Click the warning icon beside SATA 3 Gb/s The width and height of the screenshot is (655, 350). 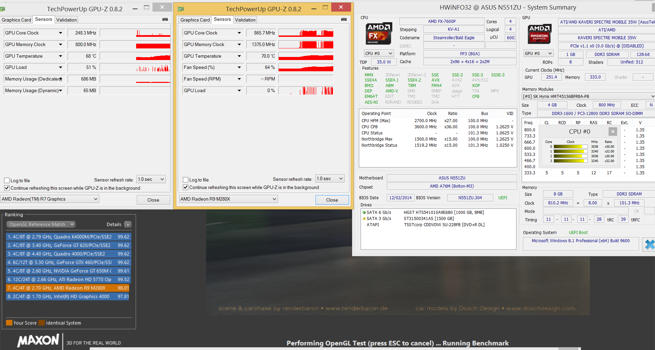(364, 219)
